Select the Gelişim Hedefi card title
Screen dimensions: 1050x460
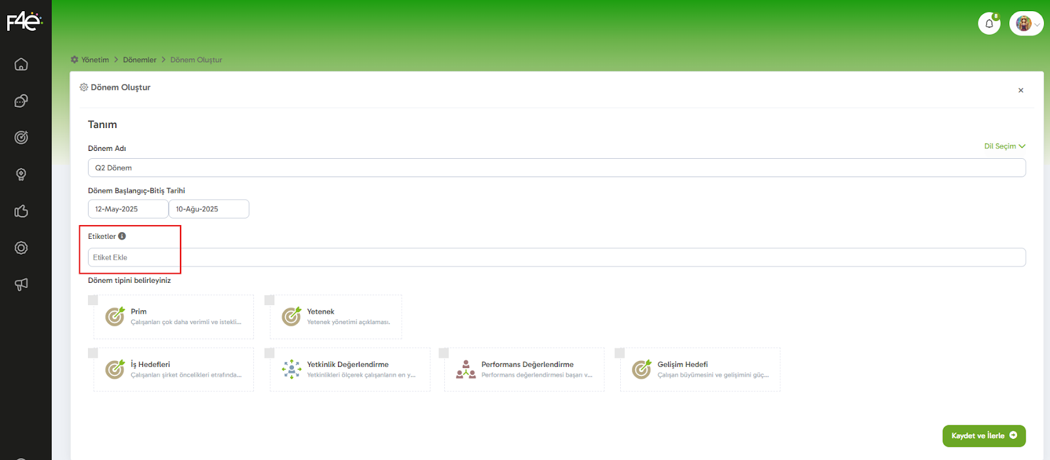click(682, 365)
